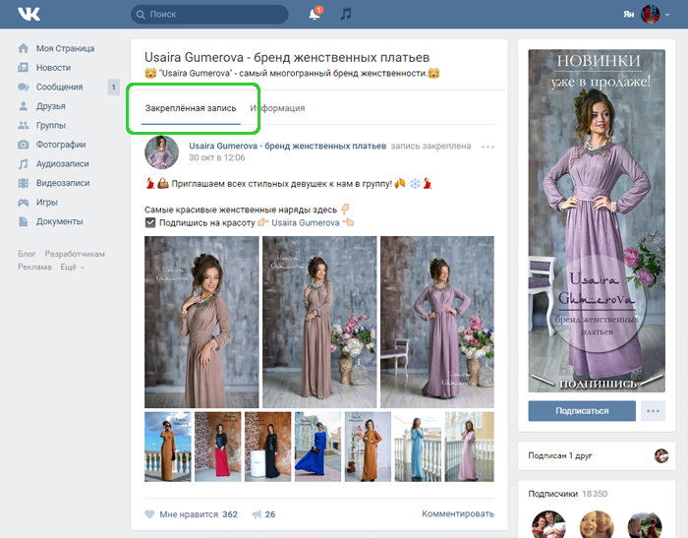This screenshot has height=538, width=688.
Task: Click the VK logo in header
Action: click(x=29, y=14)
